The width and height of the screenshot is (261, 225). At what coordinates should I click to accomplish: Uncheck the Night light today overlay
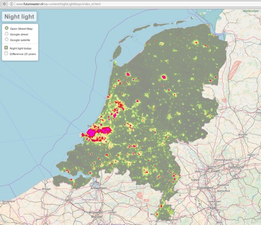[6, 48]
